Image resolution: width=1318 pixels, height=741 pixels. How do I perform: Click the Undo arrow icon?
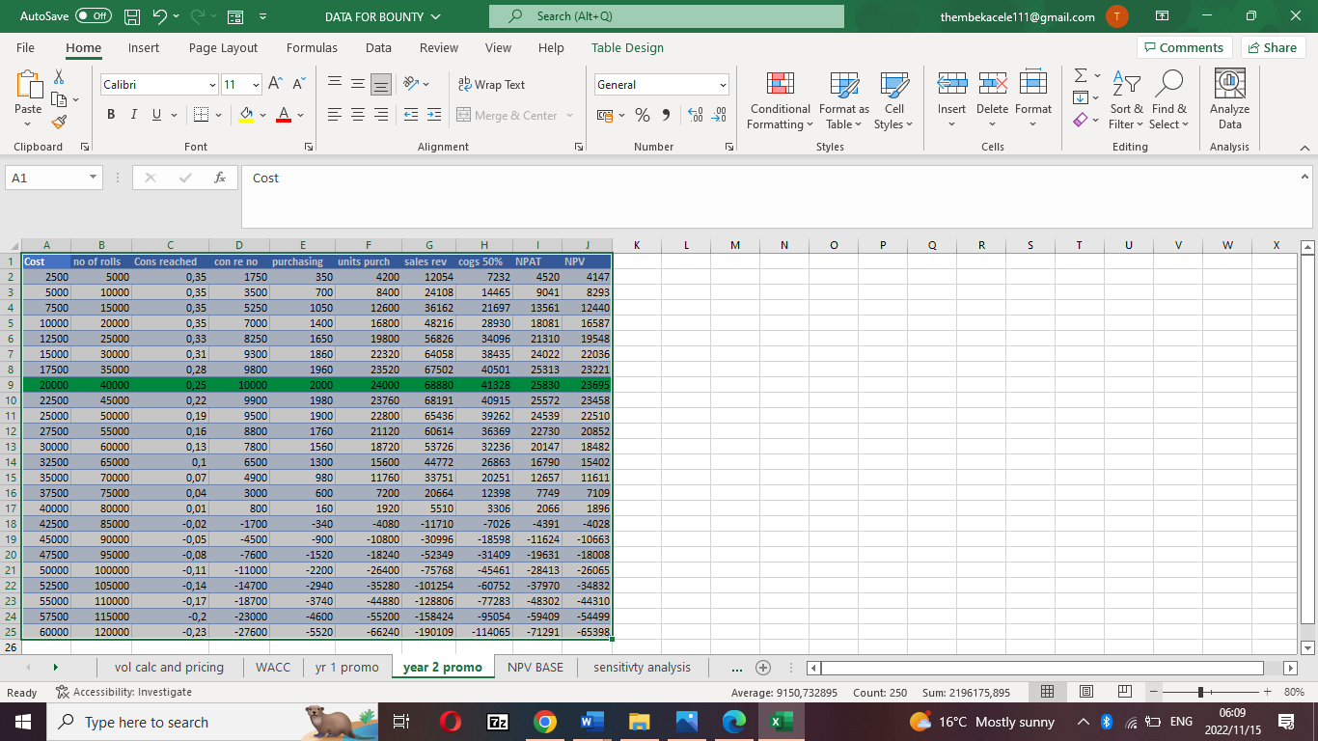pos(161,16)
